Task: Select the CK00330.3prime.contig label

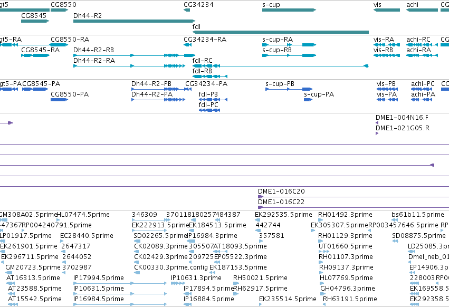Action: pyautogui.click(x=171, y=267)
